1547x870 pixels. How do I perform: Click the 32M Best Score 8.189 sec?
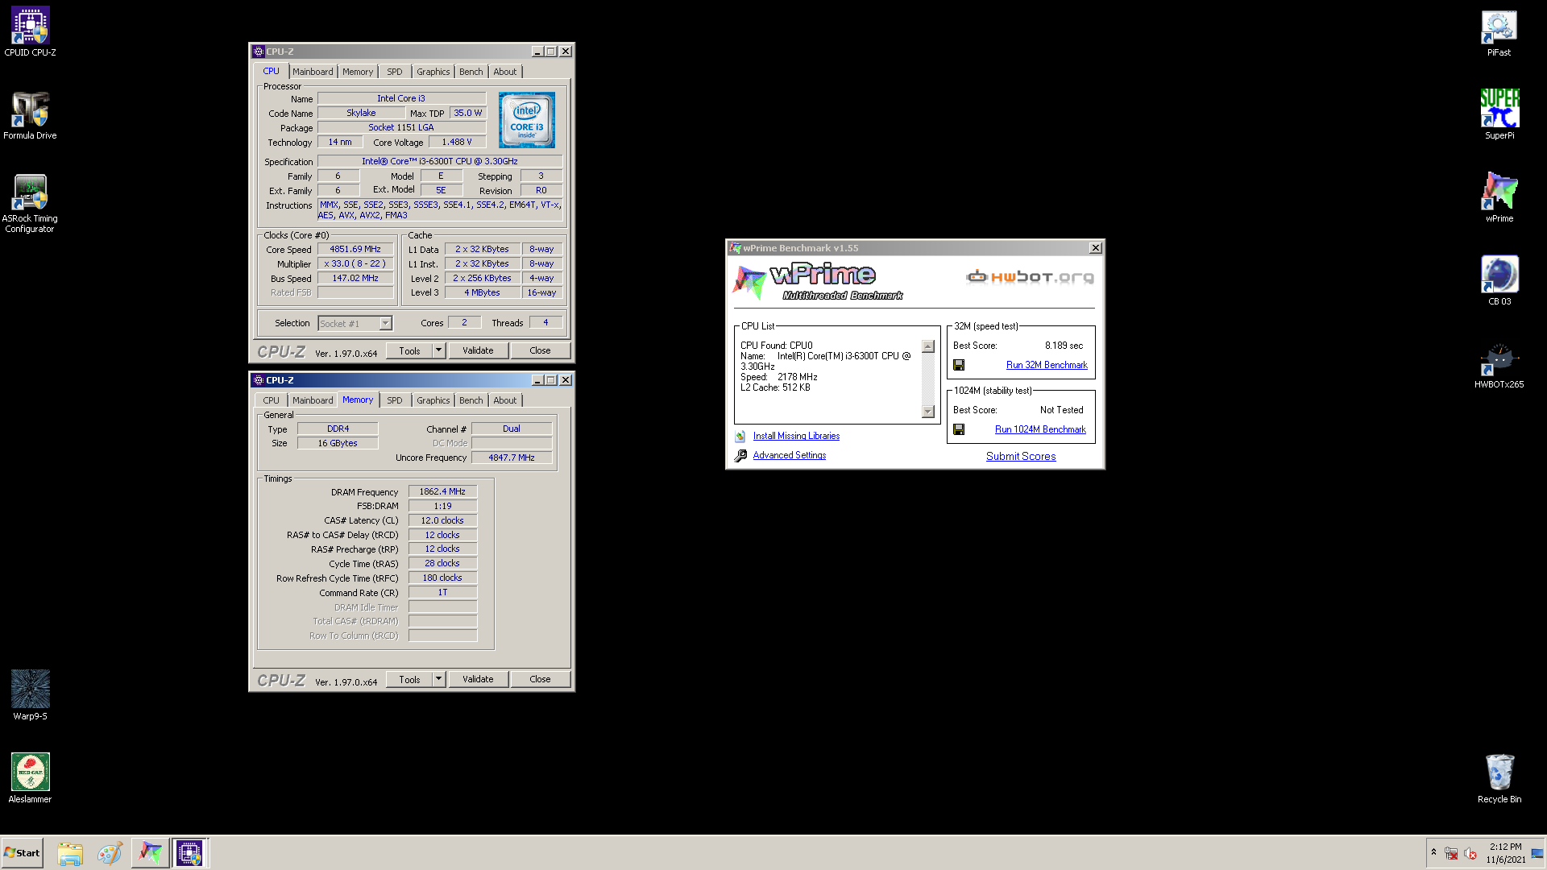tap(1064, 346)
